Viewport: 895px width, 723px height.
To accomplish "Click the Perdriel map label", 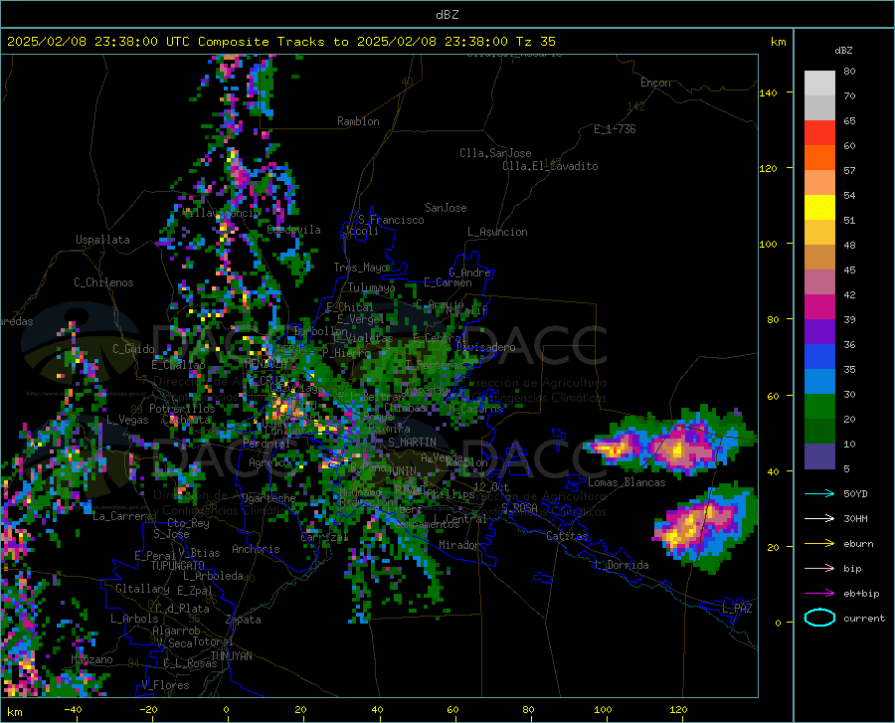I will pos(266,443).
